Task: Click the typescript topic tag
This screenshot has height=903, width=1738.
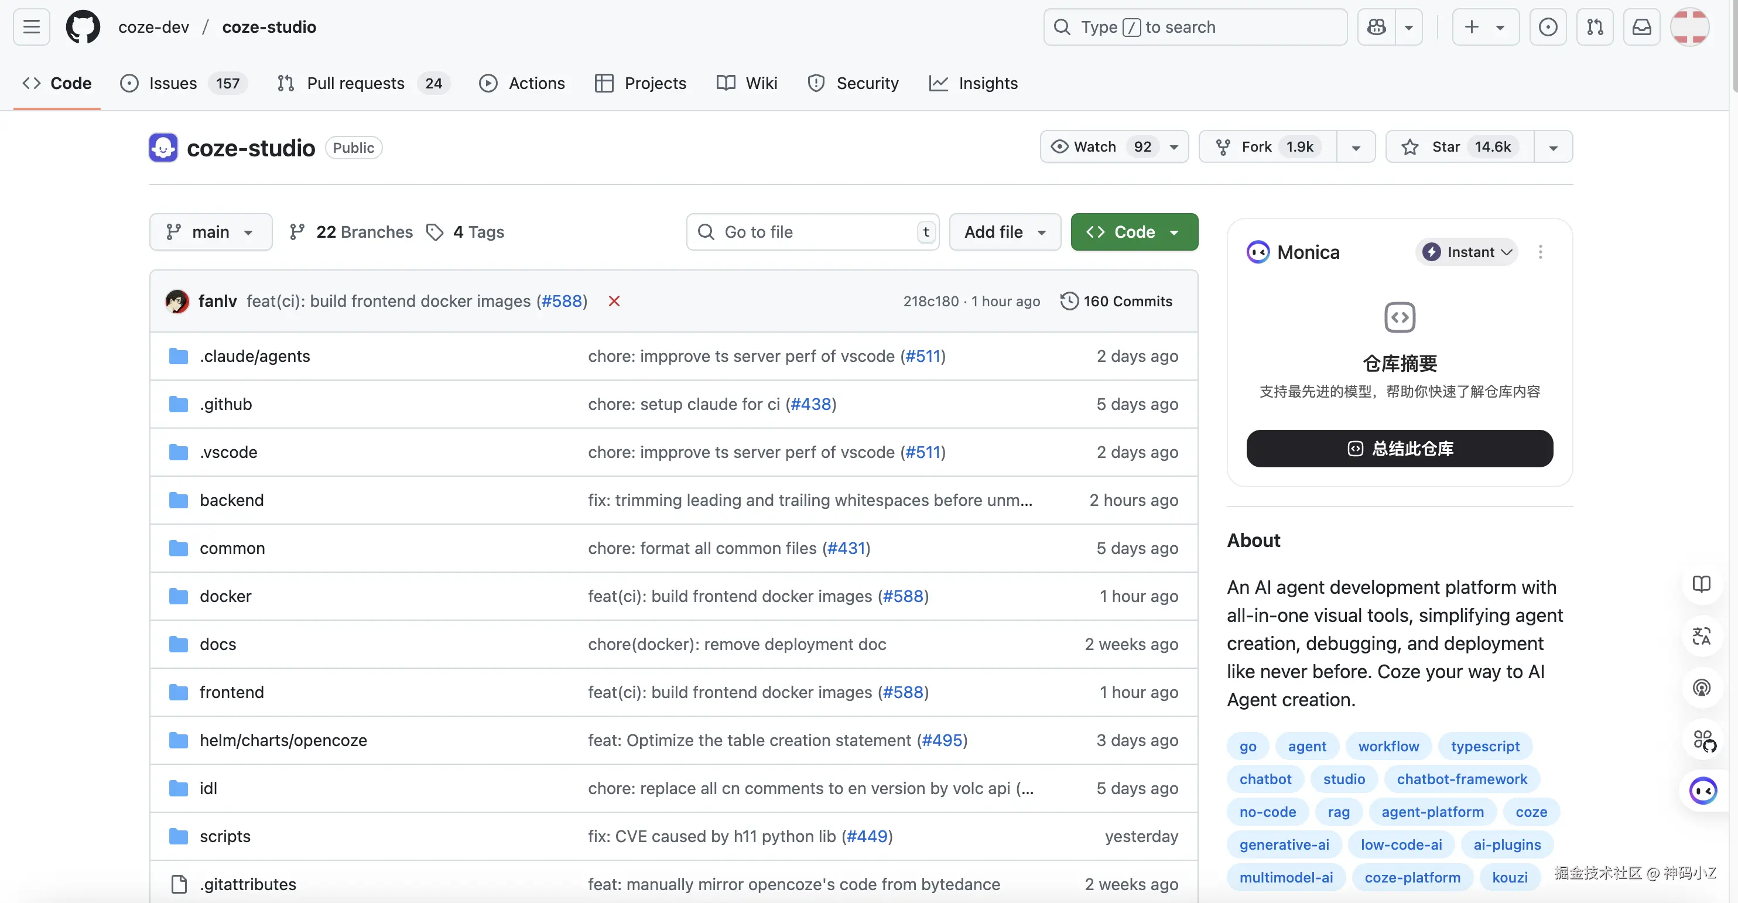Action: [x=1484, y=745]
